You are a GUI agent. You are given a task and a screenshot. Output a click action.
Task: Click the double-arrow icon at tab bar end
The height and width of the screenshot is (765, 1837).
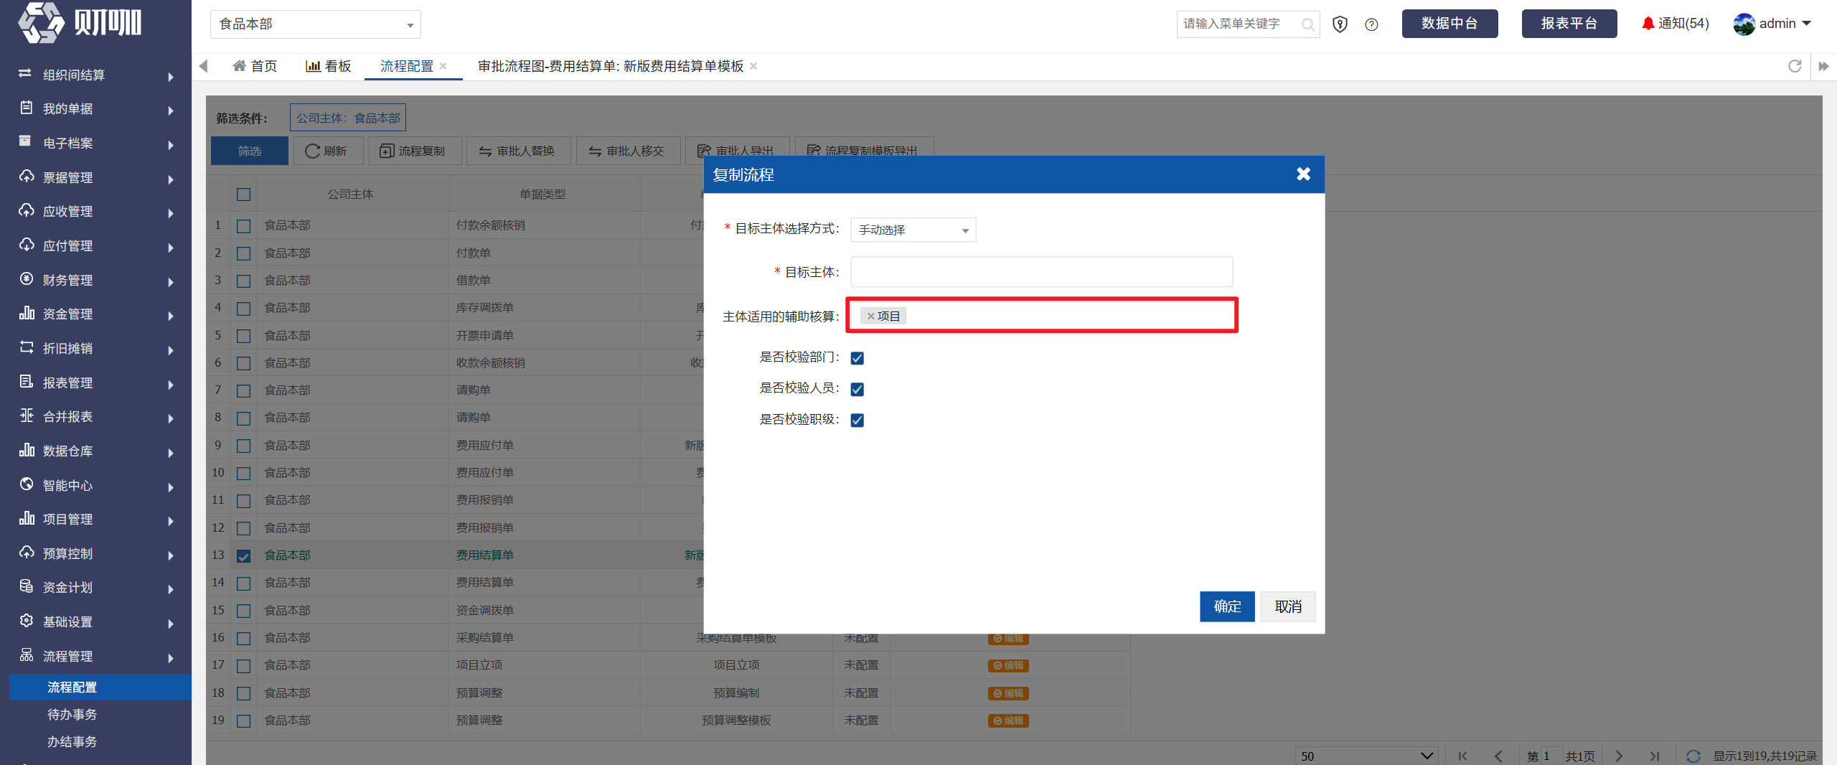point(1823,66)
